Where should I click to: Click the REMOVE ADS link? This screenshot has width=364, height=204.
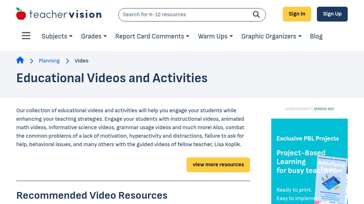(x=324, y=109)
